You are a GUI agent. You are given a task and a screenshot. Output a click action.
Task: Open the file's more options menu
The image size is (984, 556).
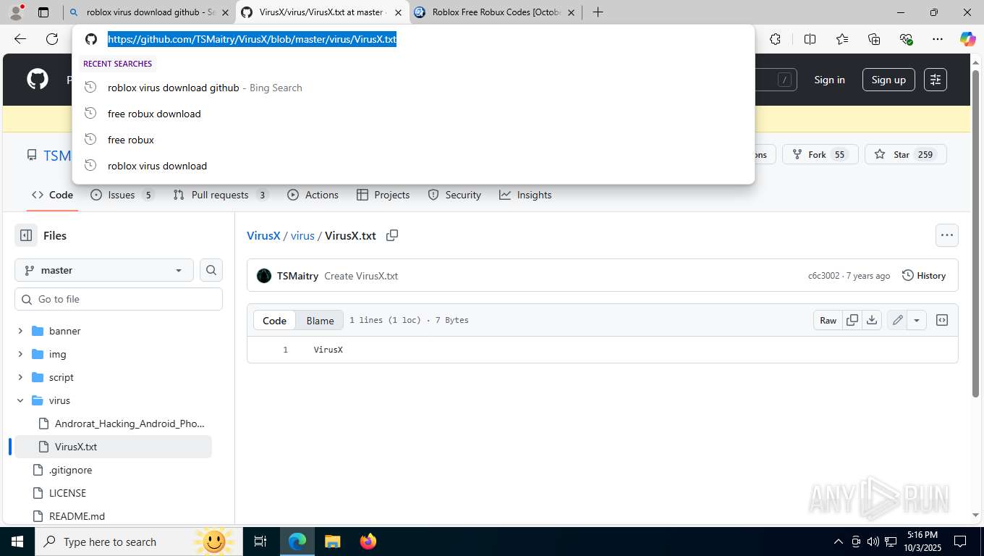[x=946, y=235]
